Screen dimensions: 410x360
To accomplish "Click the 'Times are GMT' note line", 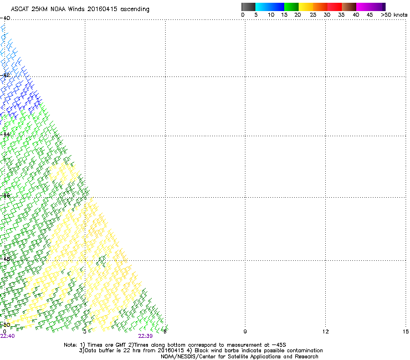I will [x=175, y=345].
